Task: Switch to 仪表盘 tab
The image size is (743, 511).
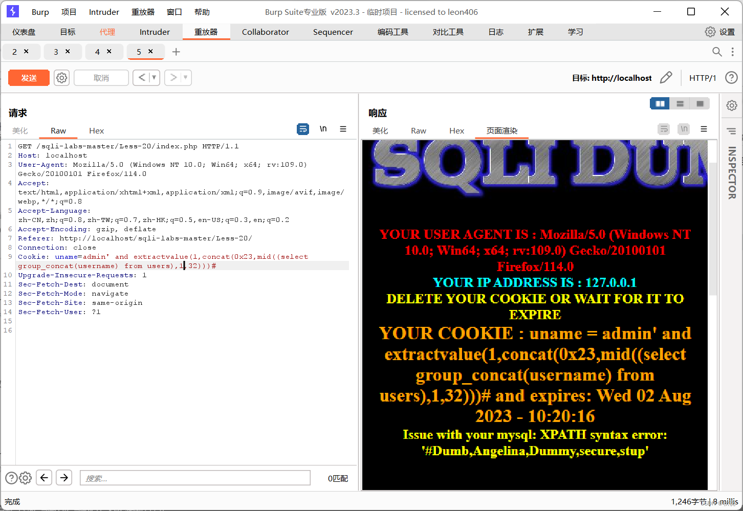Action: click(x=24, y=32)
